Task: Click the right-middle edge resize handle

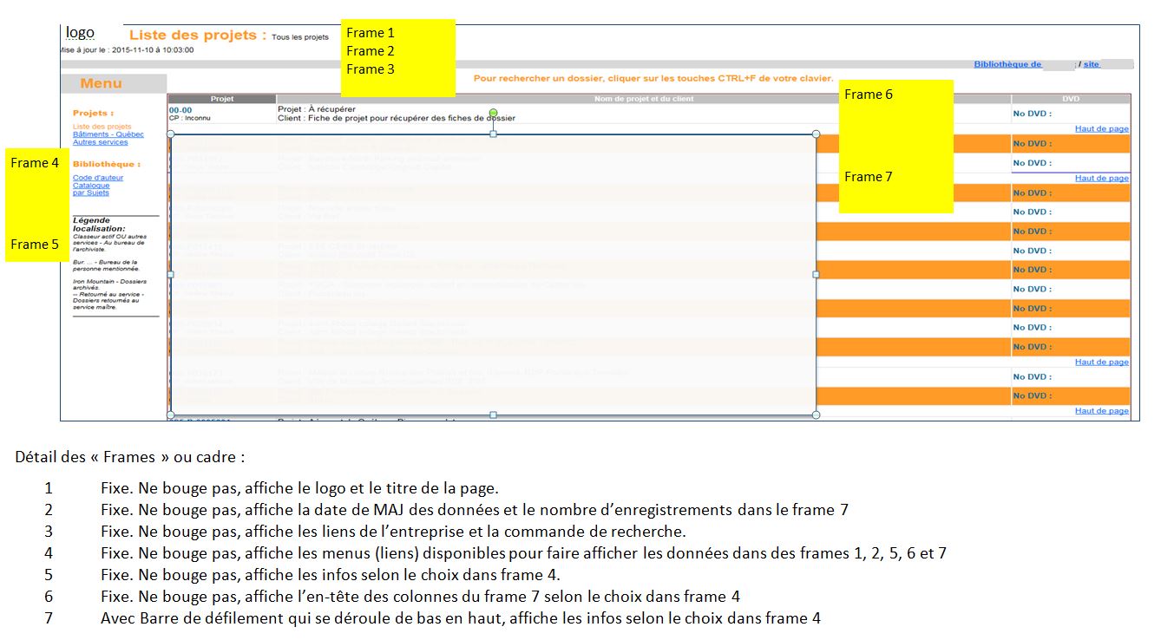Action: point(816,274)
